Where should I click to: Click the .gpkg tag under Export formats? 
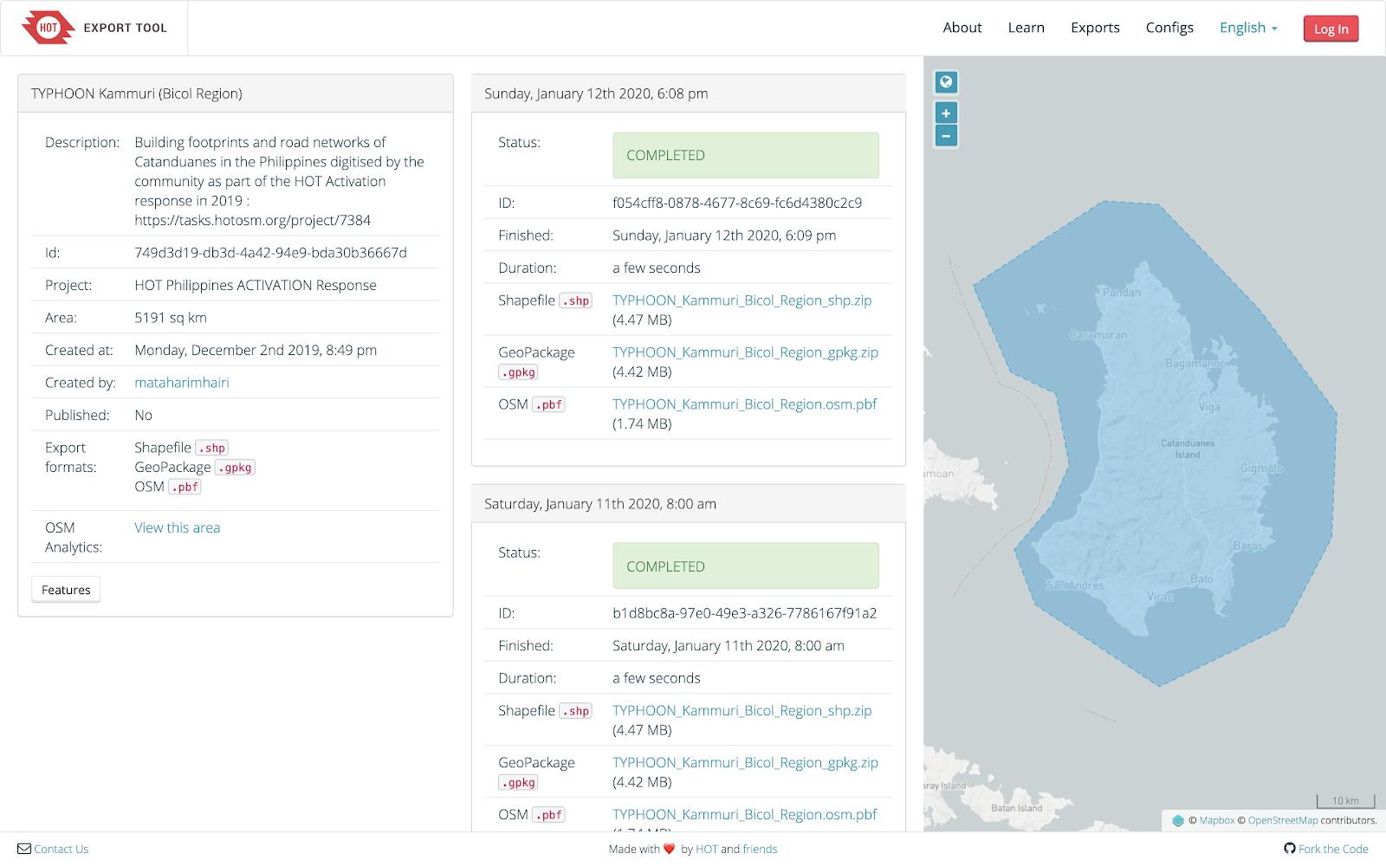point(235,468)
